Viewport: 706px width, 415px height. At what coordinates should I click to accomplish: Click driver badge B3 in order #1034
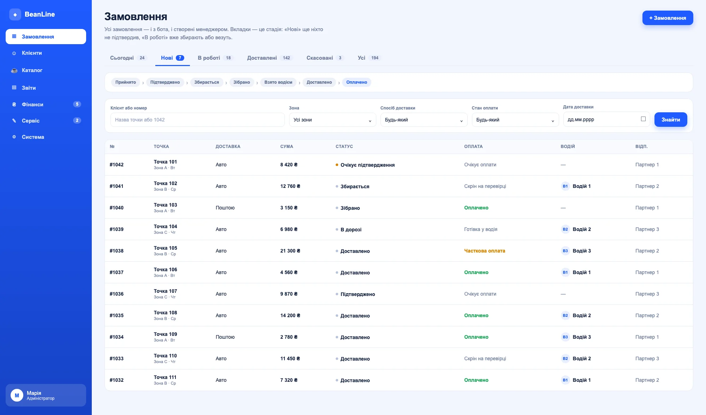pyautogui.click(x=565, y=337)
